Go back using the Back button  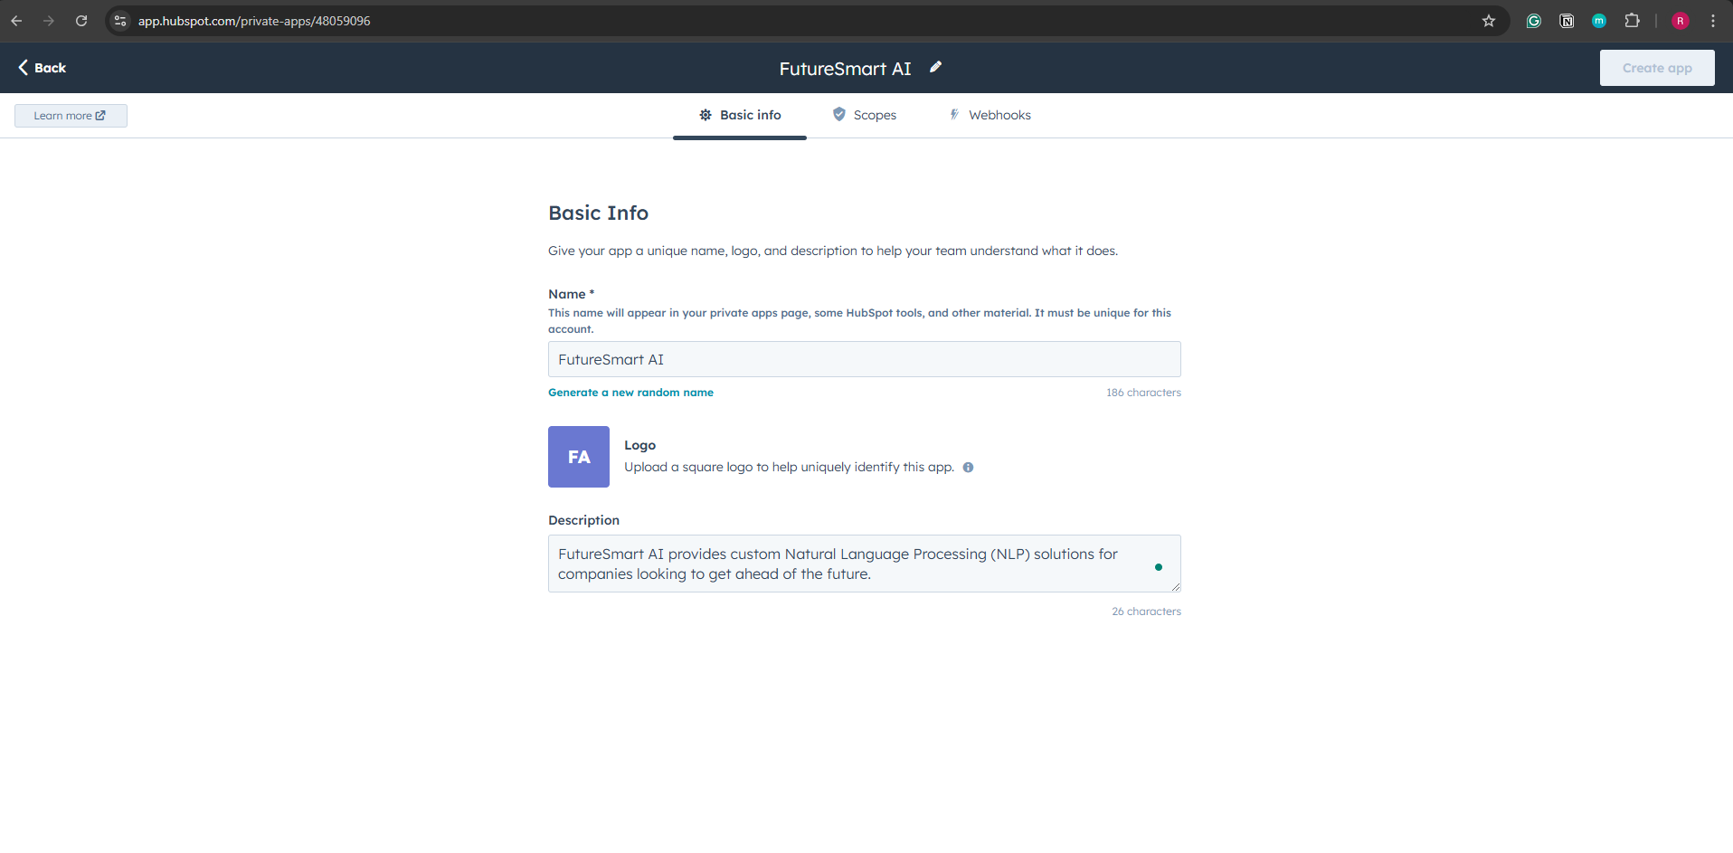click(43, 68)
